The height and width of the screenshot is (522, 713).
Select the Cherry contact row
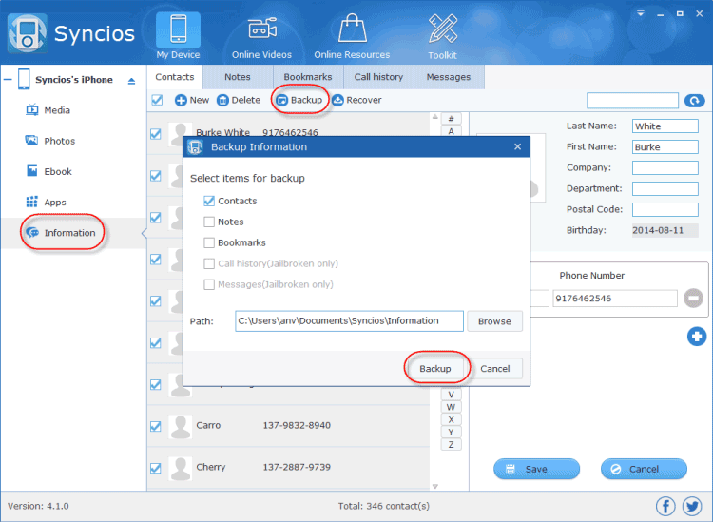tap(288, 468)
